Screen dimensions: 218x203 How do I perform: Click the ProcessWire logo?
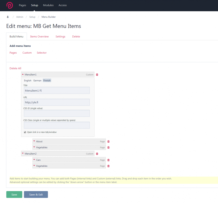pos(9,5)
